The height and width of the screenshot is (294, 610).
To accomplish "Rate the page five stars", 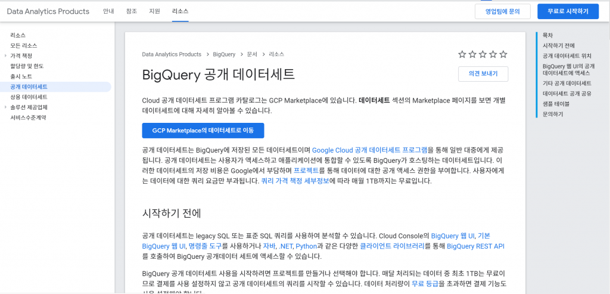I will click(x=503, y=54).
